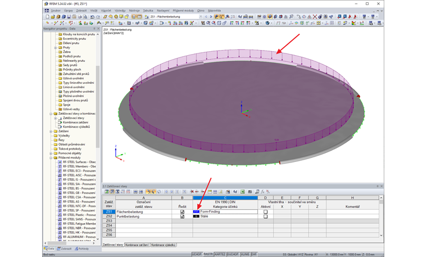This screenshot has width=427, height=257.
Task: Select Kombinace zatížení in navigator tree
Action: (76, 123)
